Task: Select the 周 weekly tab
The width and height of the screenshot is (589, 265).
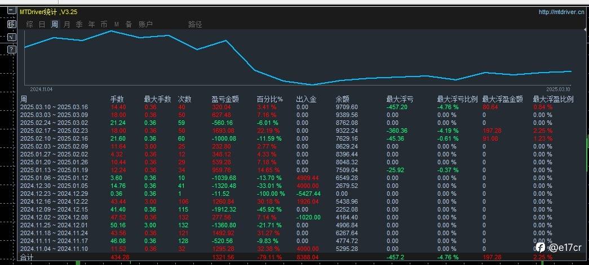Action: [55, 24]
